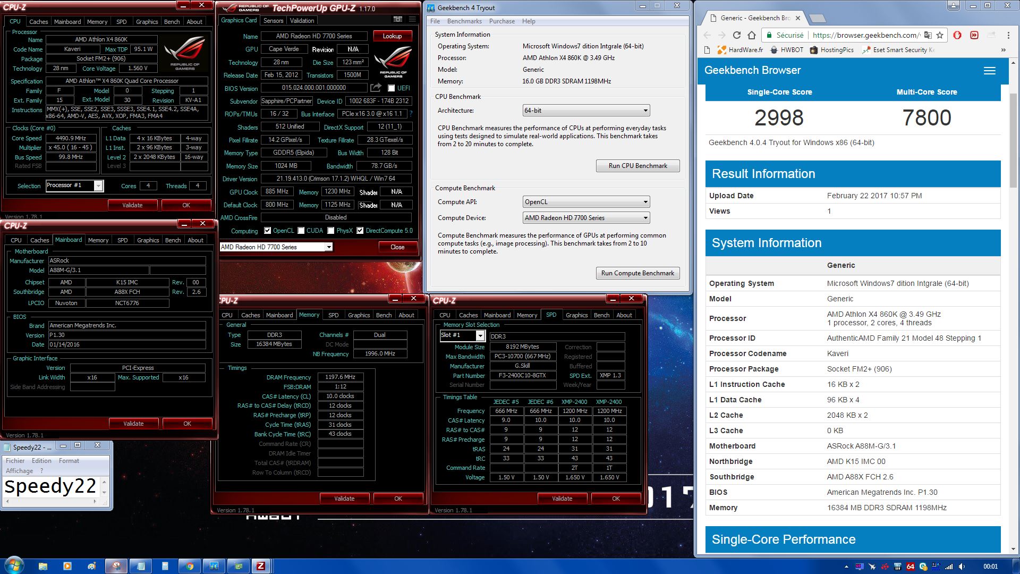Open HWBOT bookmark
Viewport: 1020px width, 574px height.
(x=787, y=50)
